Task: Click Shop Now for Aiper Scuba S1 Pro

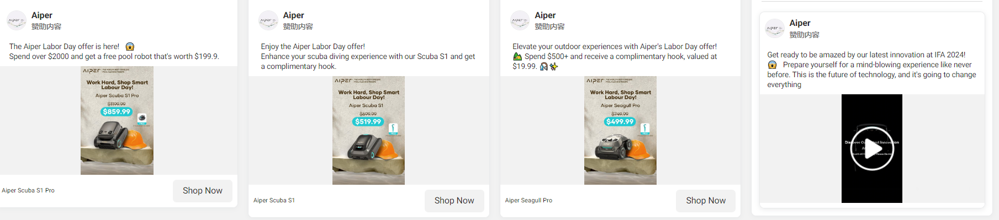Action: 203,191
